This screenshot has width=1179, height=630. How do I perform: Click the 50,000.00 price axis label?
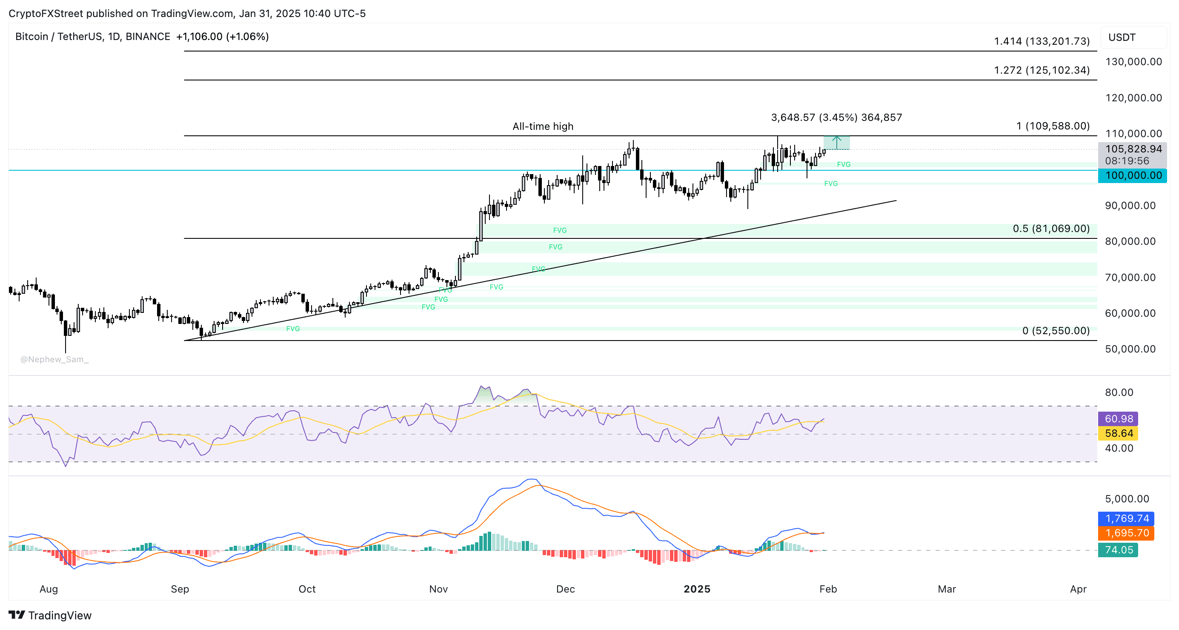[x=1130, y=349]
